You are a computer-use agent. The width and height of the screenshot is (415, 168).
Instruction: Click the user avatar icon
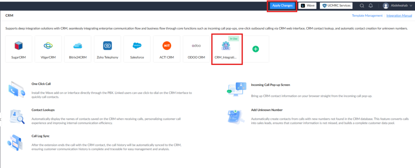tap(386, 6)
